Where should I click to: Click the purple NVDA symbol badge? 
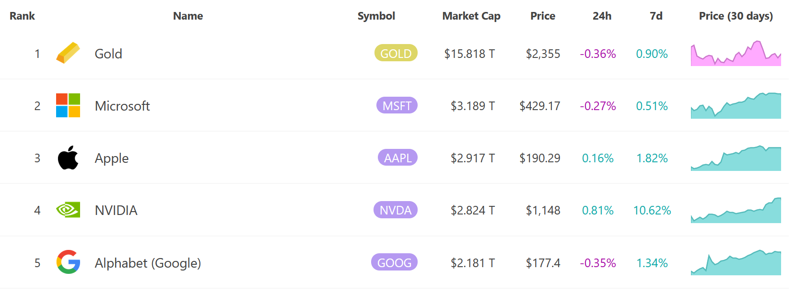(x=395, y=210)
